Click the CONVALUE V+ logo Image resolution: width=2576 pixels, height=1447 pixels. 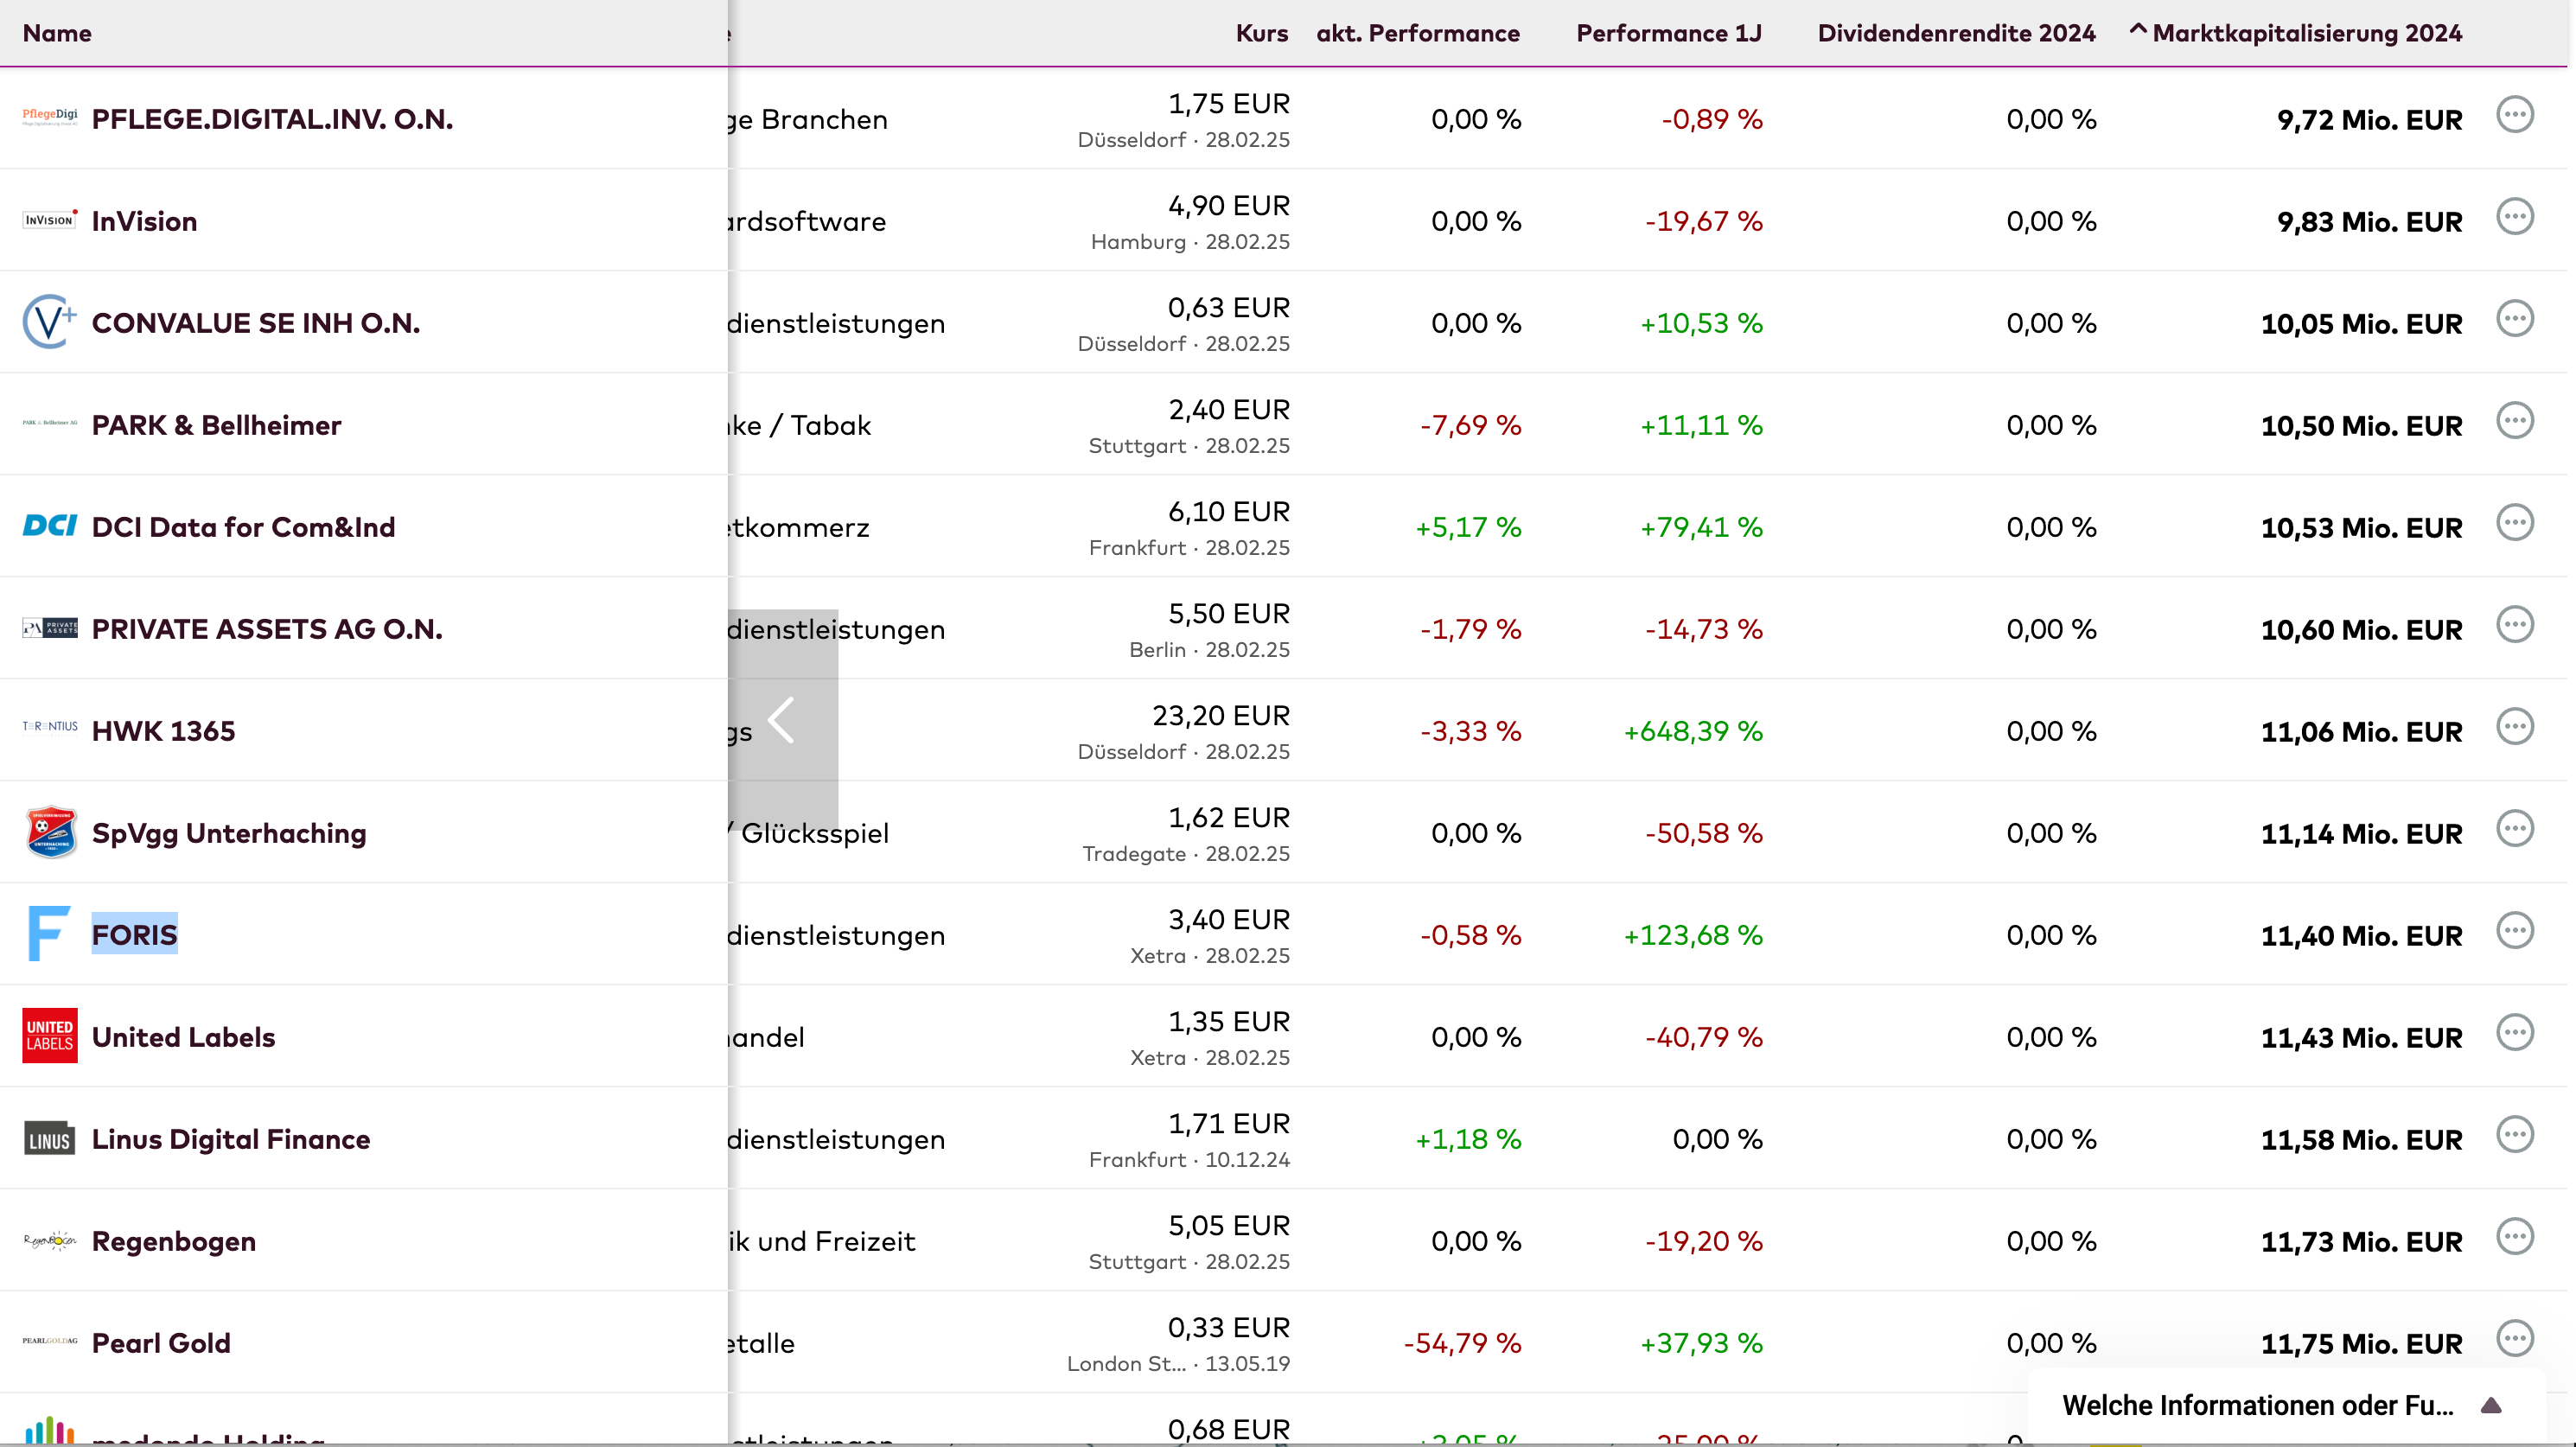(50, 322)
